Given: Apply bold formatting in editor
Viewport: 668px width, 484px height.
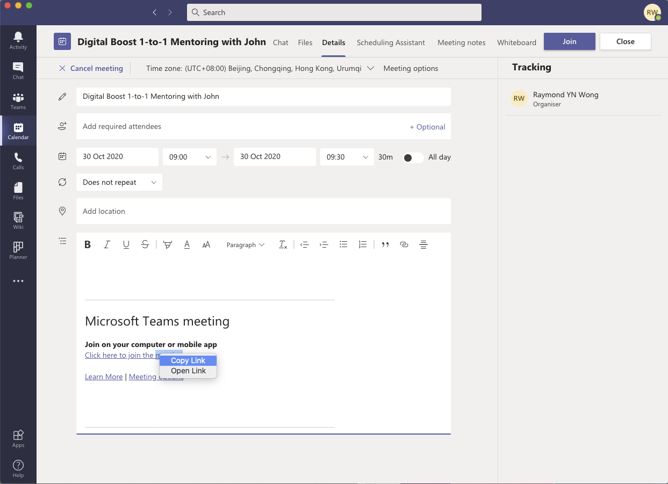Looking at the screenshot, I should click(x=88, y=245).
